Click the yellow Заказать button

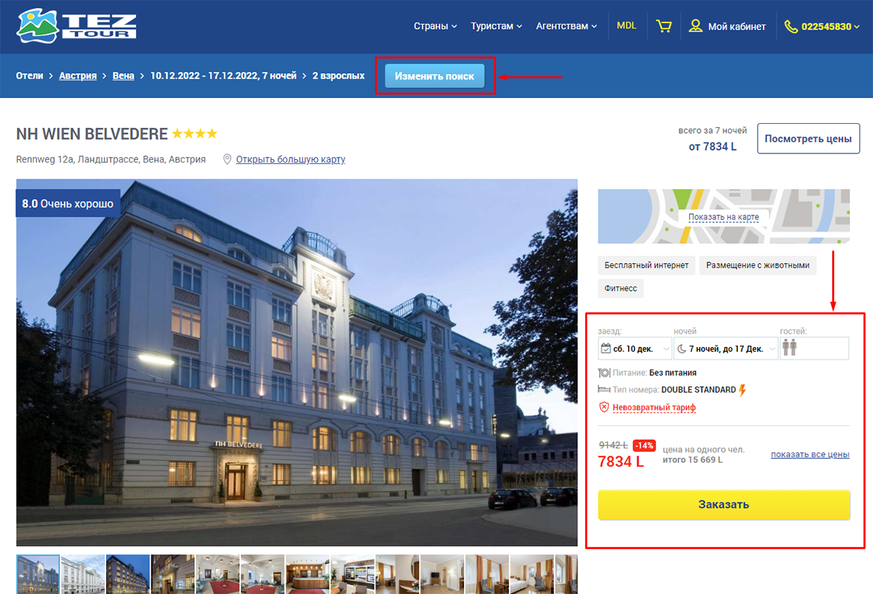tap(724, 505)
